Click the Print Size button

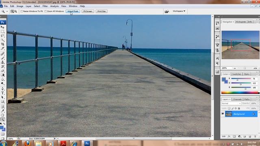pyautogui.click(x=102, y=11)
